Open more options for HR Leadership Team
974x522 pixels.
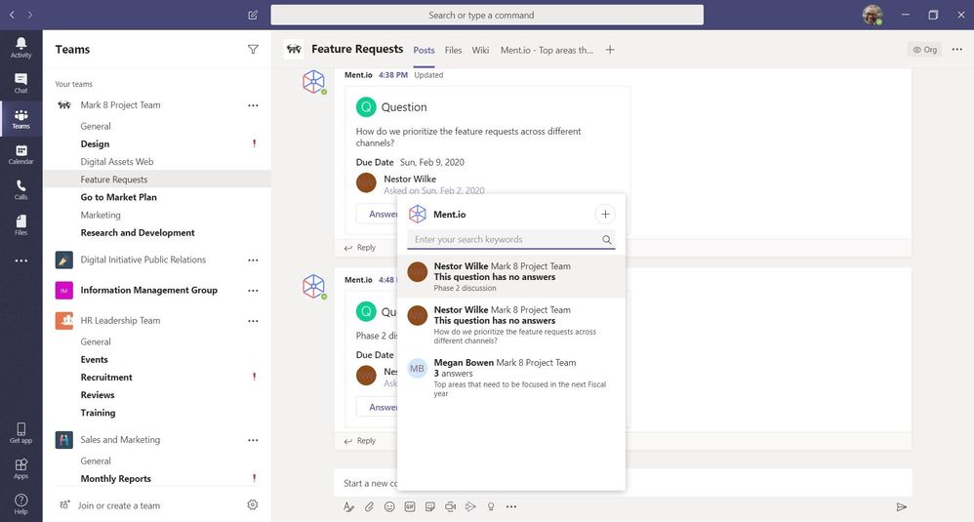253,321
